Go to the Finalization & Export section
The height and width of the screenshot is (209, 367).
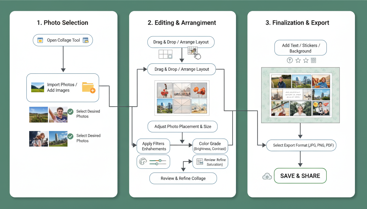point(297,23)
